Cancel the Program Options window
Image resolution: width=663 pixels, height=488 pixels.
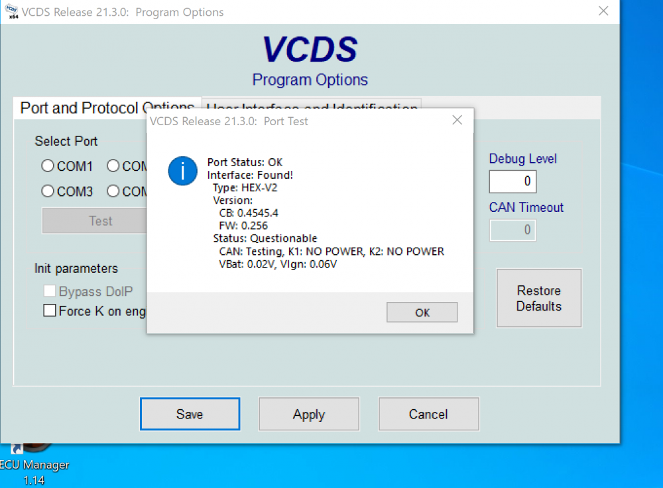coord(428,414)
